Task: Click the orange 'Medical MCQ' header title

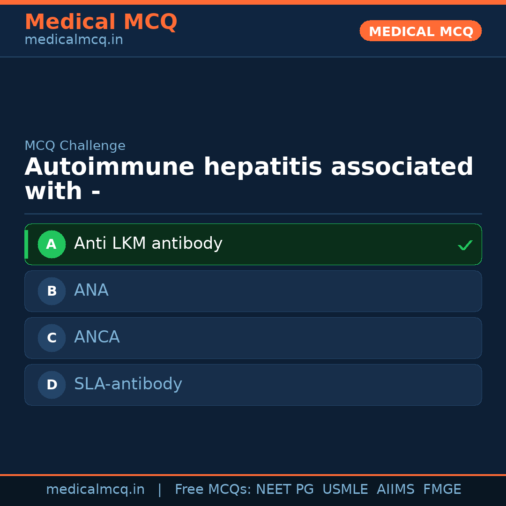Action: pyautogui.click(x=101, y=22)
